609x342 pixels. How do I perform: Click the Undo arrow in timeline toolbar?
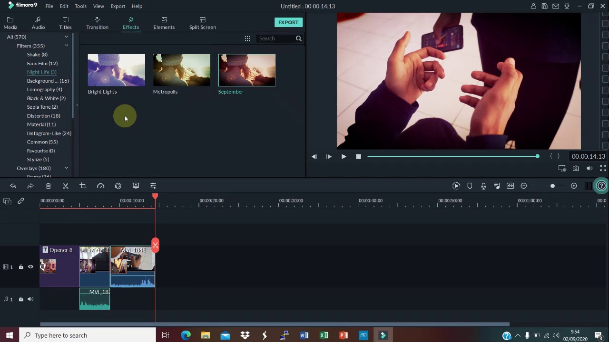[13, 186]
